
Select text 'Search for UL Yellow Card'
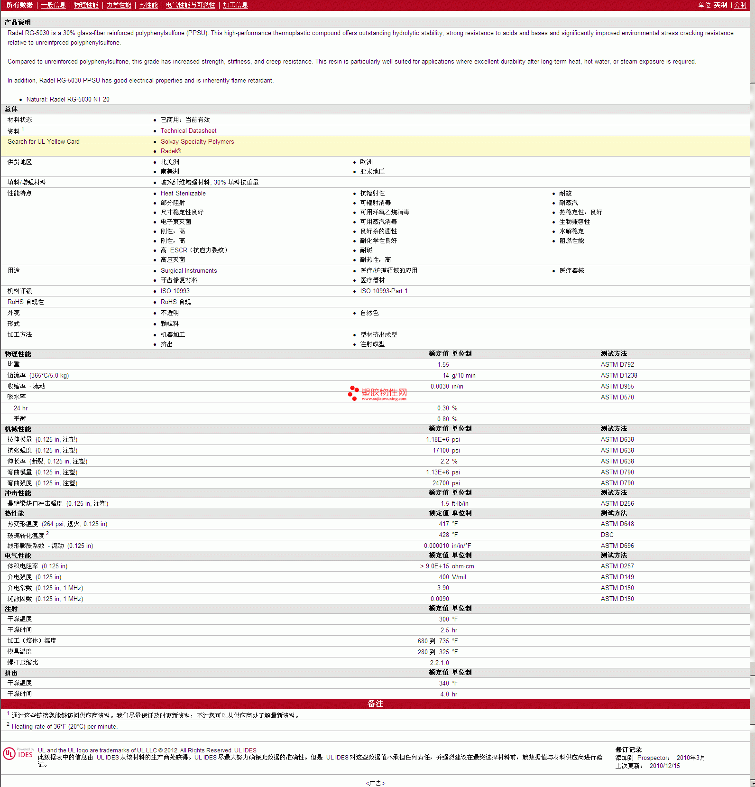(44, 141)
